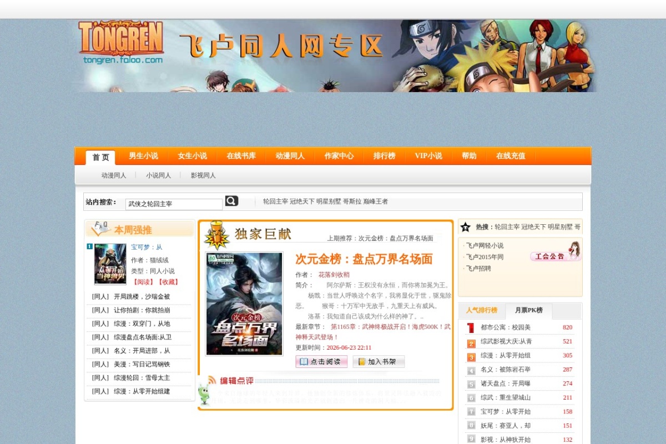Click 巅峰王者 hot keyword beside search
This screenshot has width=666, height=444.
[376, 201]
